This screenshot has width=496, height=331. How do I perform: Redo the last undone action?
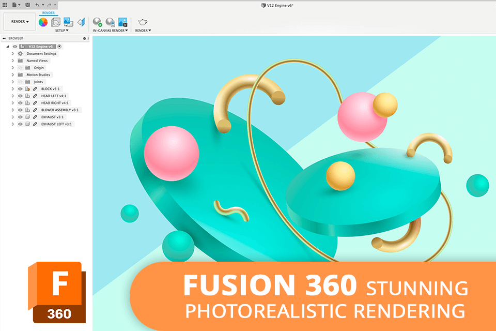click(x=49, y=5)
